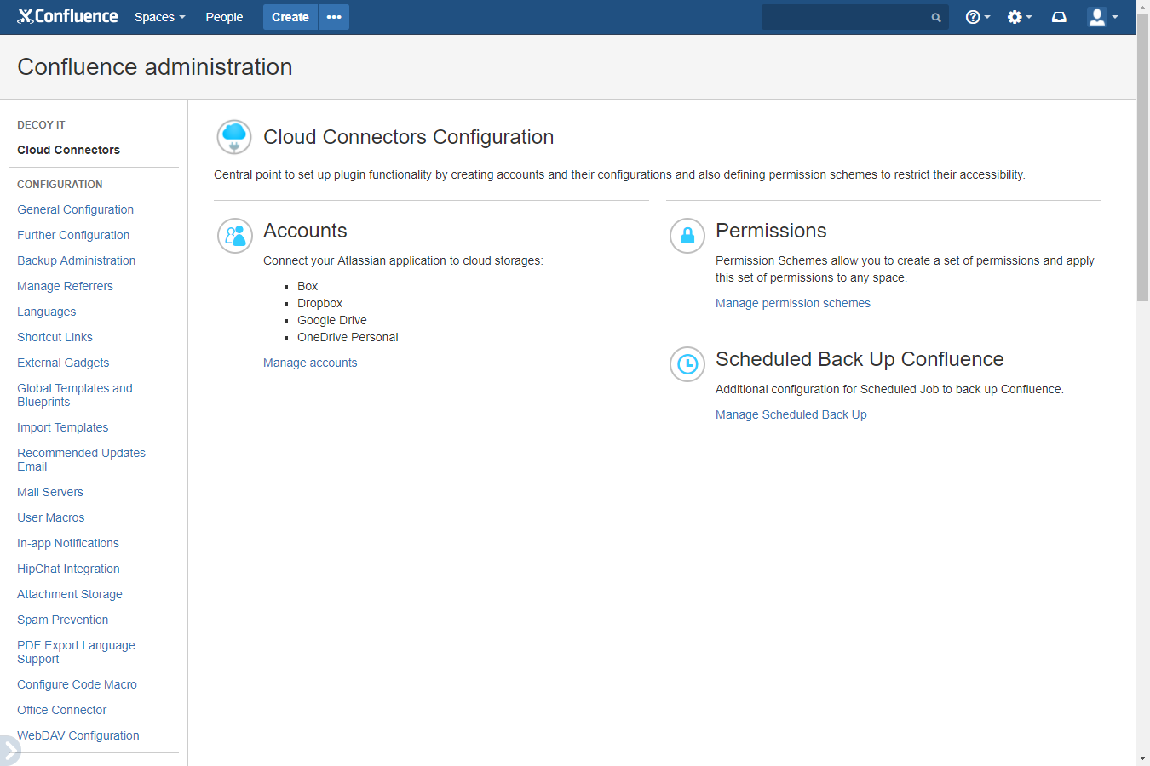This screenshot has height=766, width=1150.
Task: Open In-app Notifications
Action: click(67, 543)
